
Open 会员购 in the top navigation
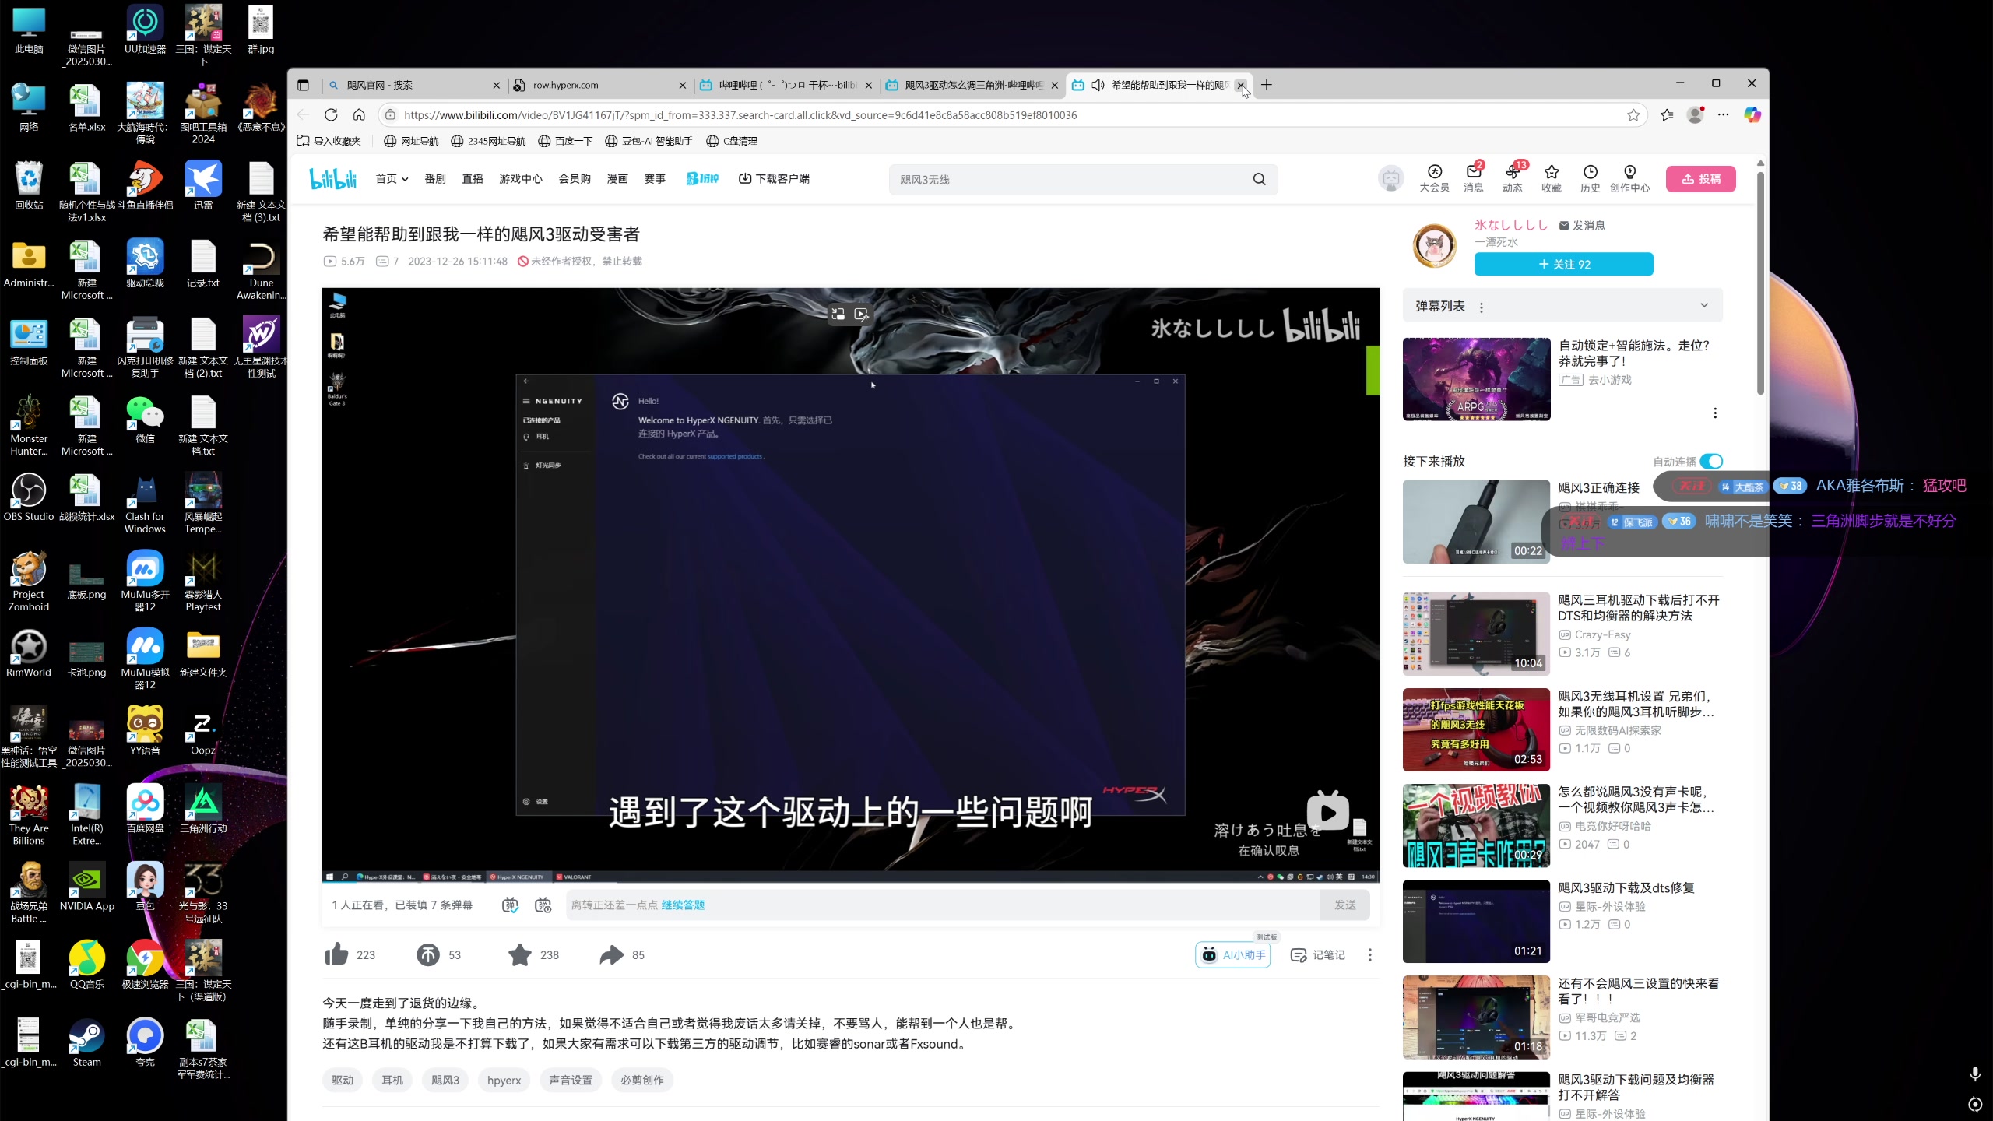575,179
